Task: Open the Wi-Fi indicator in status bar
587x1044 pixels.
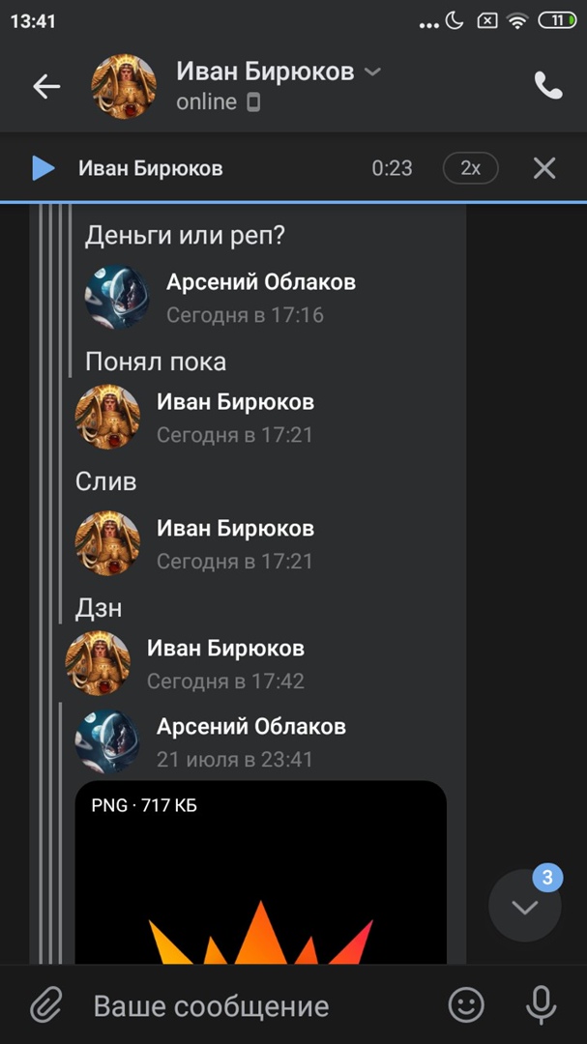Action: (x=517, y=20)
